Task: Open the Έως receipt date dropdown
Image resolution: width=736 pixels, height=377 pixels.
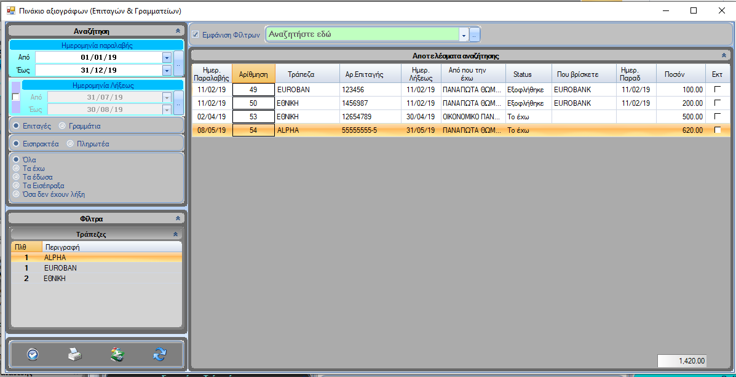Action: tap(167, 70)
